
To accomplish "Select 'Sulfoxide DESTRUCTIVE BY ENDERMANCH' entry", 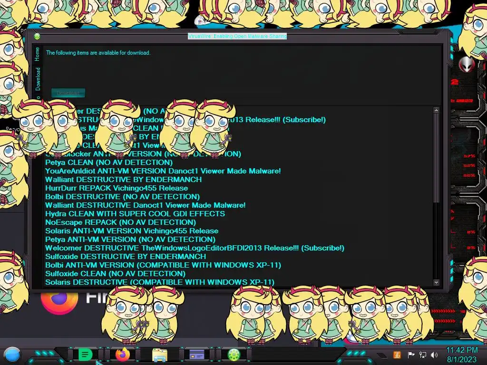I will pyautogui.click(x=126, y=256).
